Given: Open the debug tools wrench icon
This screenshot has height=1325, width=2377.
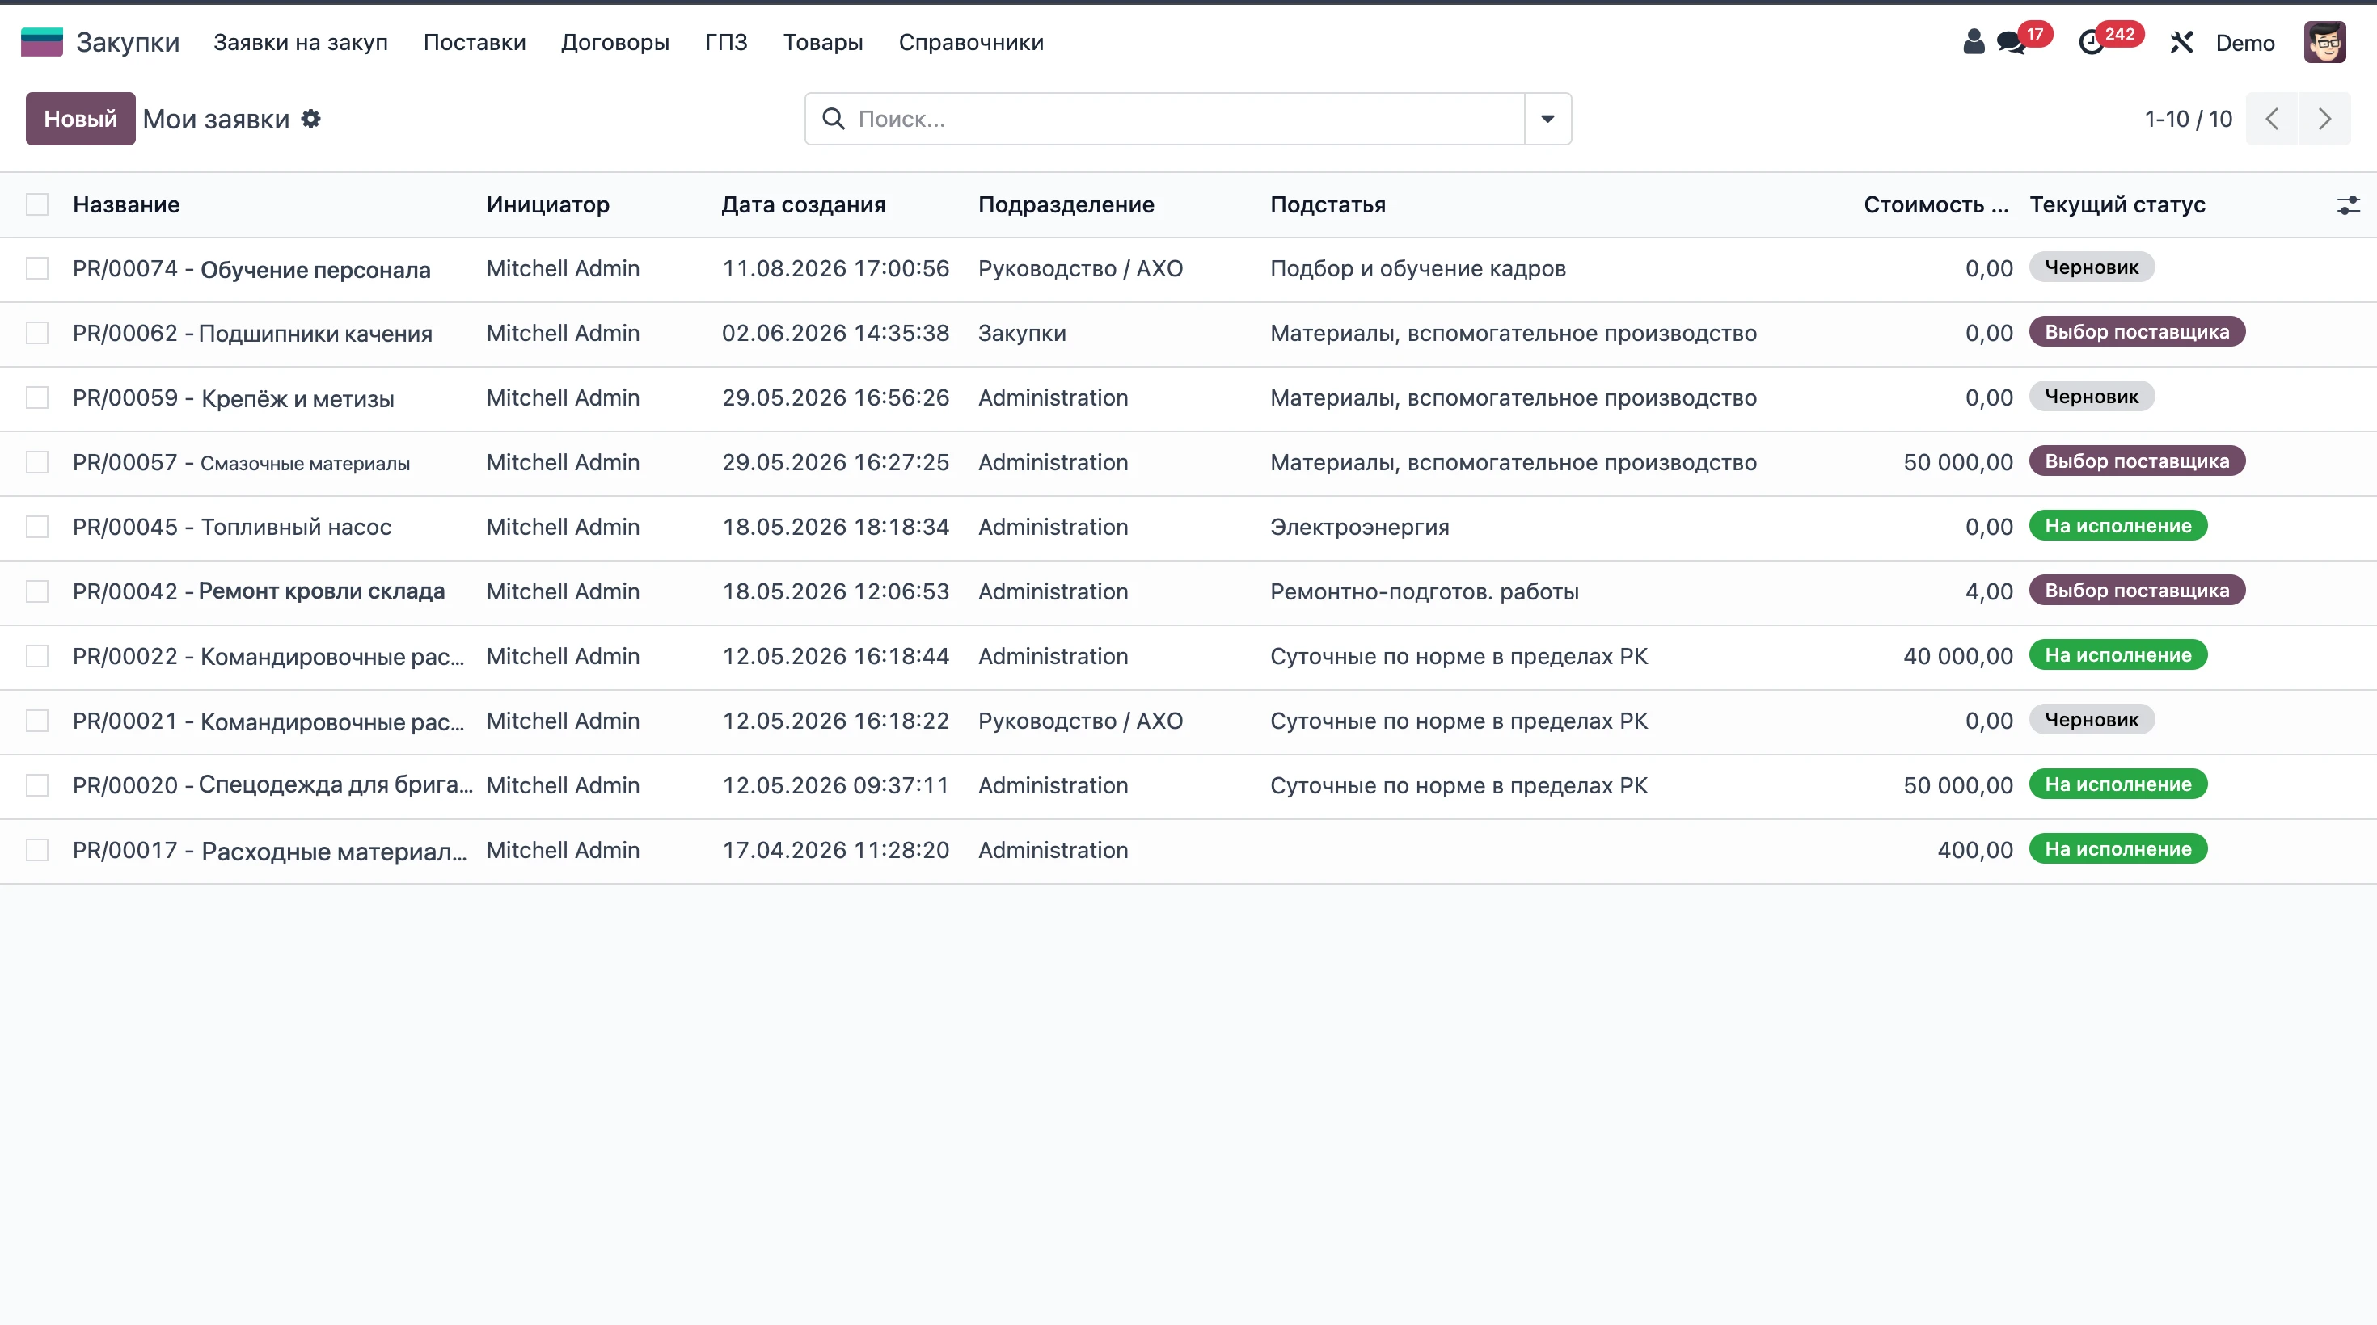Looking at the screenshot, I should (x=2181, y=42).
